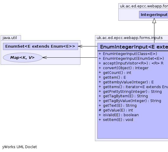Select the getCount() : int method

pyautogui.click(x=115, y=73)
